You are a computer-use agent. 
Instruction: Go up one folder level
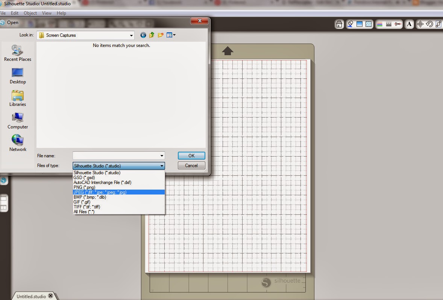pos(152,35)
